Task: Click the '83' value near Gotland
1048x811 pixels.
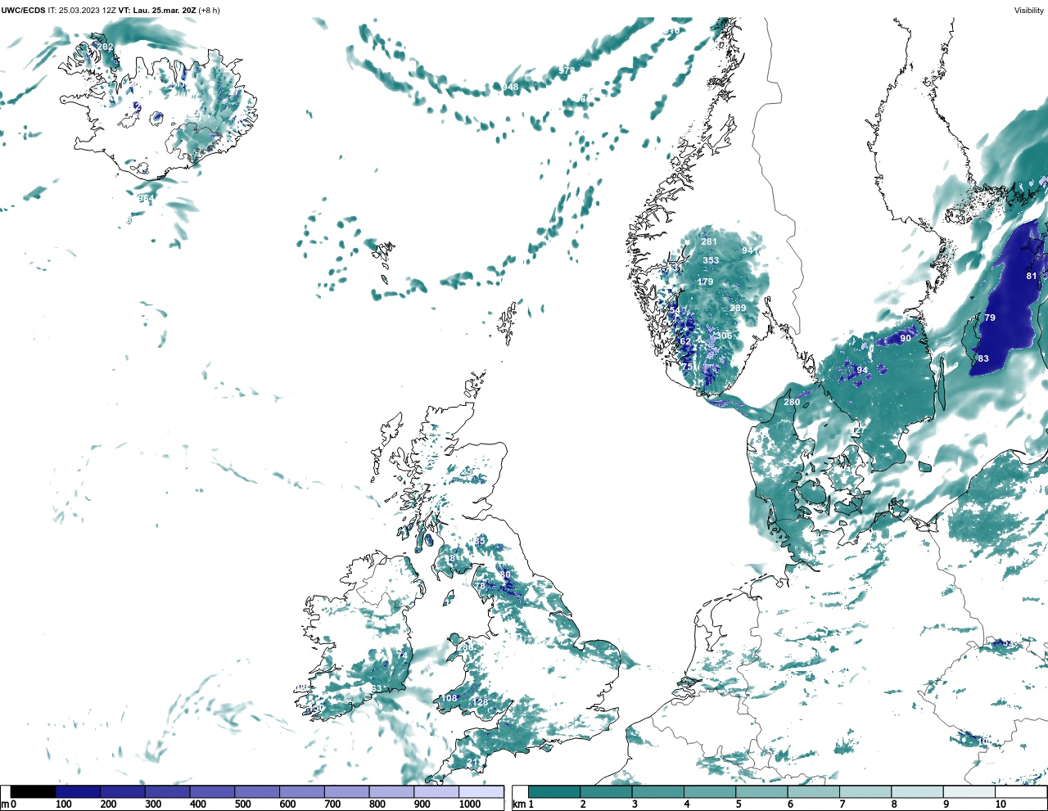Action: pyautogui.click(x=983, y=358)
